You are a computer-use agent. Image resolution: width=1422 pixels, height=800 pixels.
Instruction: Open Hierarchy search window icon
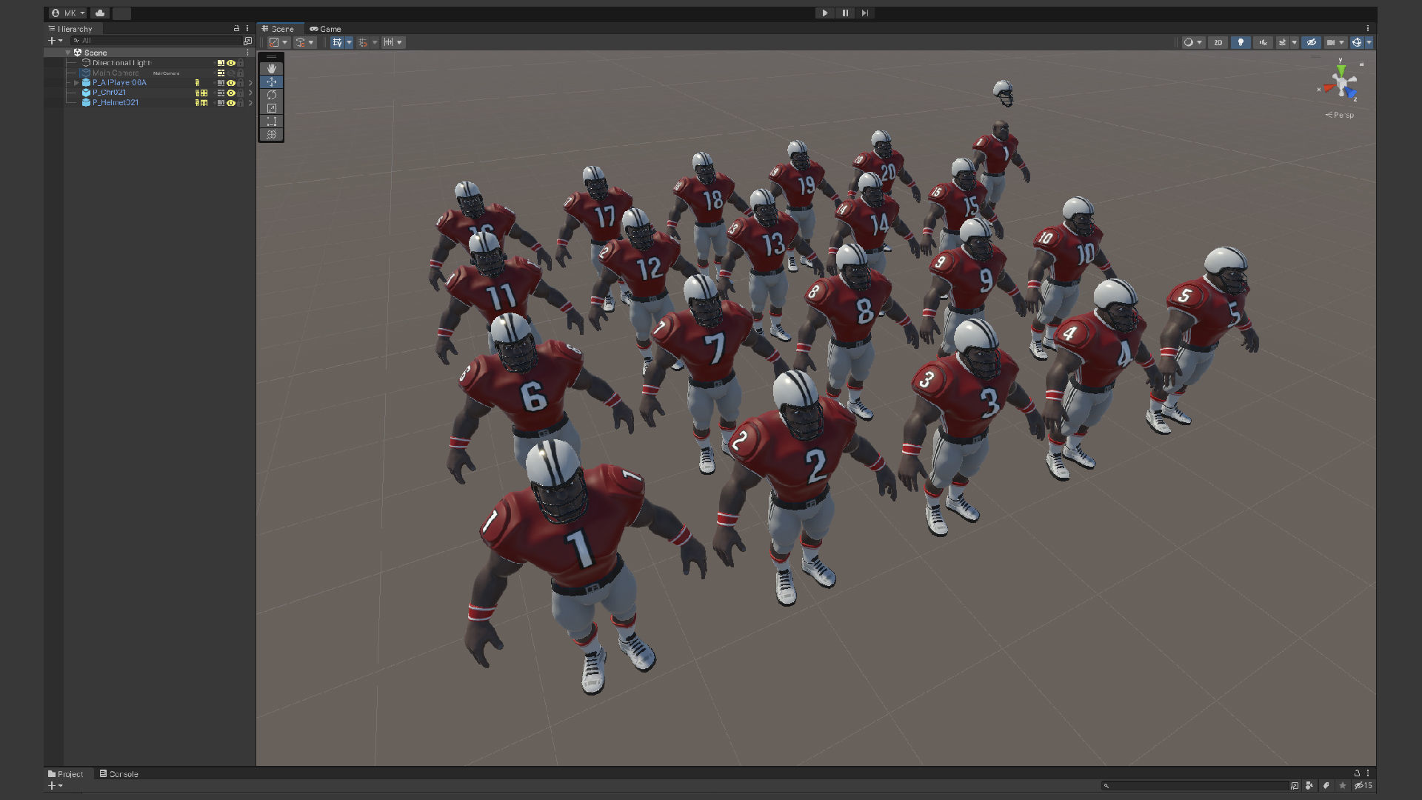(247, 41)
